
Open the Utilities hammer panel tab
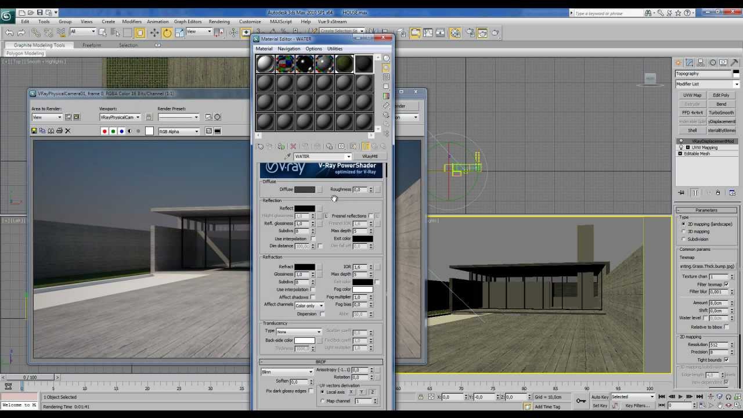coord(734,62)
